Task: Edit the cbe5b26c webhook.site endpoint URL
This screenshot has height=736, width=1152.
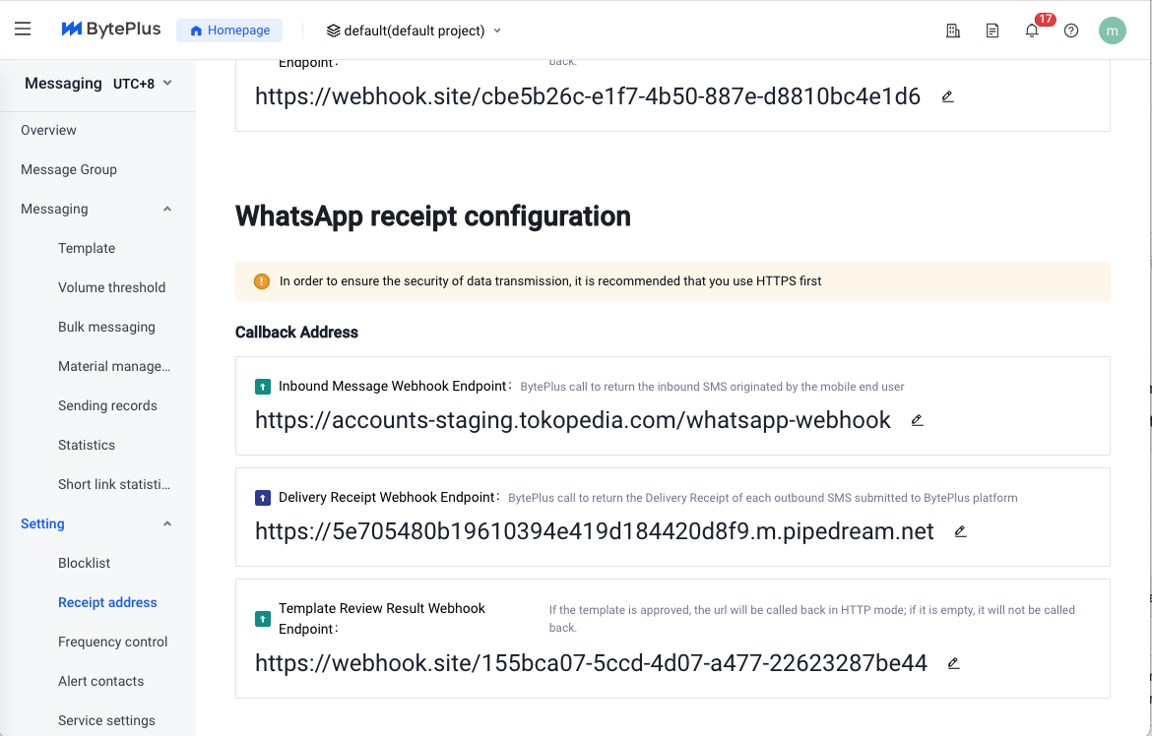Action: (948, 96)
